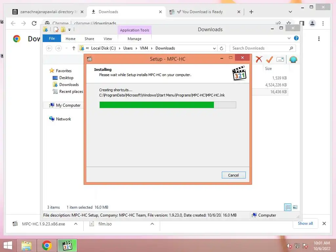The image size is (336, 252).
Task: Click Show all in the downloads bar
Action: point(305,223)
